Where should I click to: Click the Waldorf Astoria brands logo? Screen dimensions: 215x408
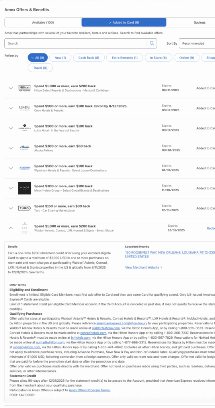pyautogui.click(x=24, y=228)
